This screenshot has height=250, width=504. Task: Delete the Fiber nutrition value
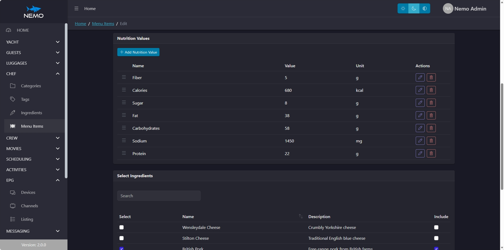pyautogui.click(x=431, y=78)
